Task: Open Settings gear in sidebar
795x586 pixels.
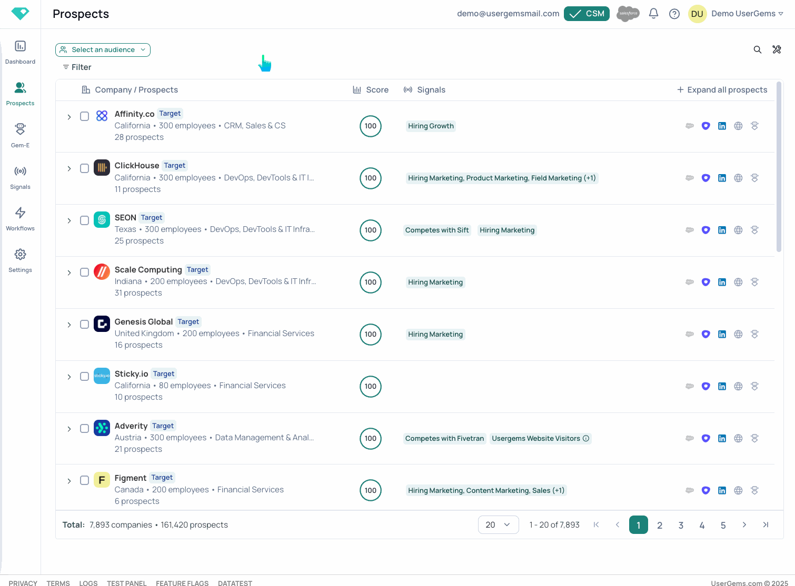Action: coord(20,260)
